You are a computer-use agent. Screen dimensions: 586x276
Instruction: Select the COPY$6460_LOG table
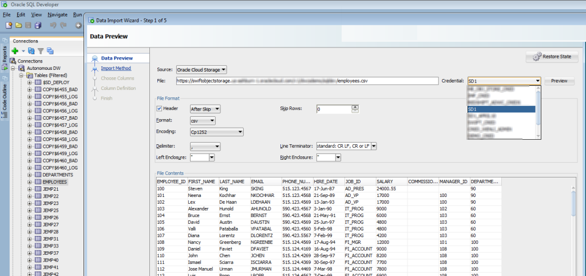pyautogui.click(x=60, y=168)
